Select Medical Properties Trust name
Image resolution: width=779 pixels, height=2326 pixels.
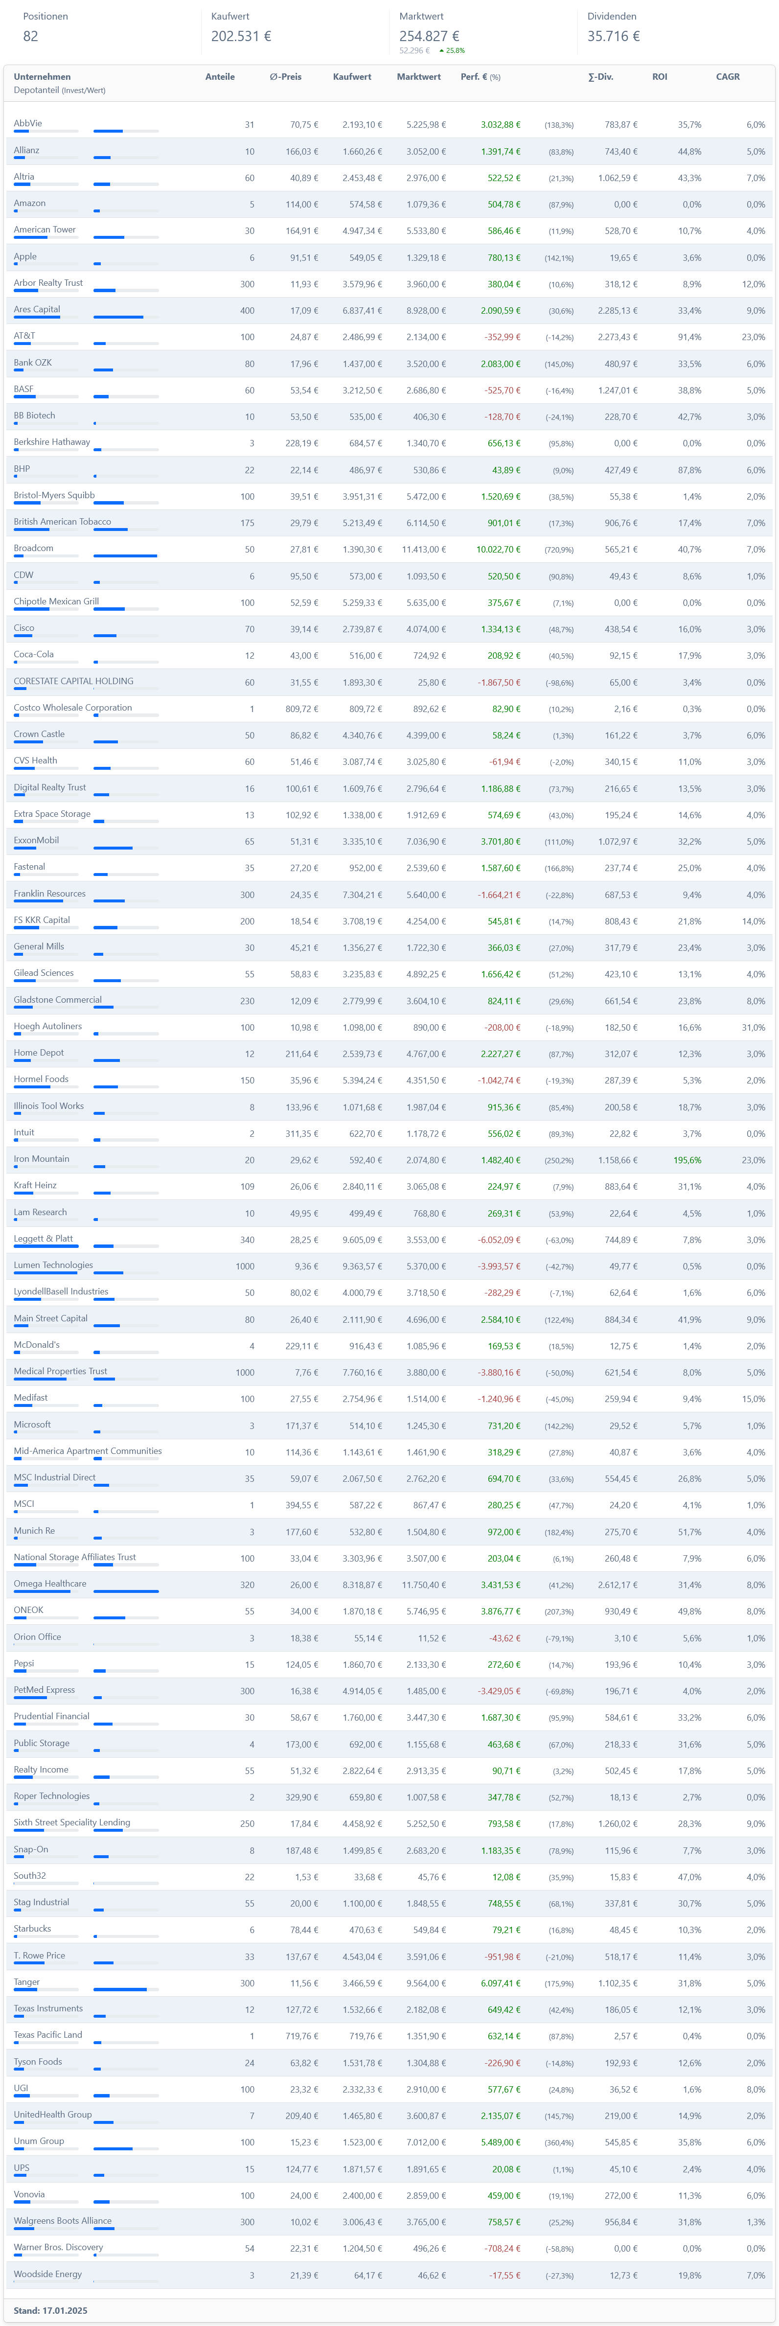tap(61, 1371)
